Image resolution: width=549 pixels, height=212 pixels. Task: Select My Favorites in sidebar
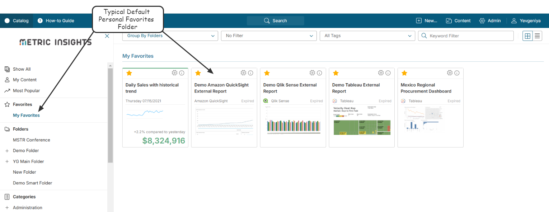click(26, 116)
